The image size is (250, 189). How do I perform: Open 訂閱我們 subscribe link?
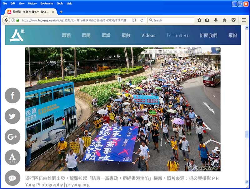tap(208, 35)
